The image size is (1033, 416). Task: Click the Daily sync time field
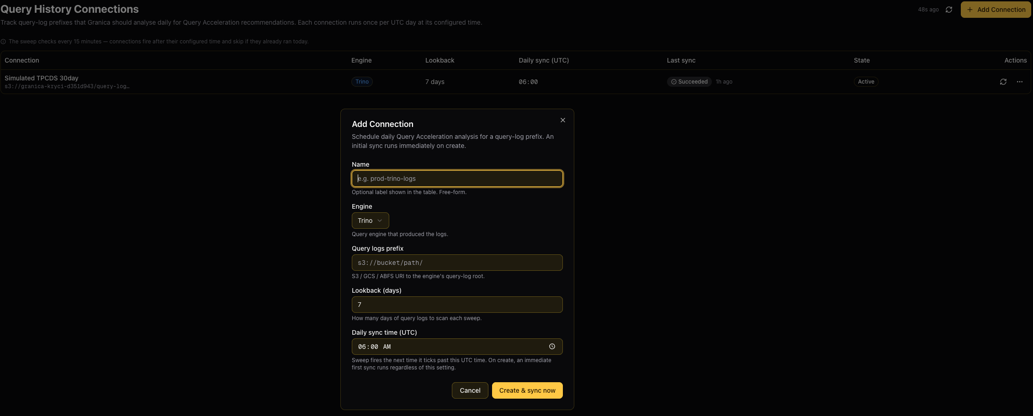tap(457, 347)
